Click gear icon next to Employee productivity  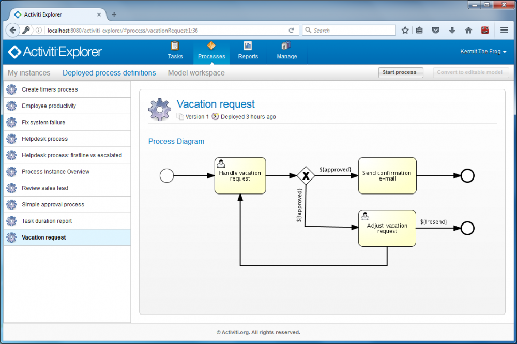click(x=11, y=106)
